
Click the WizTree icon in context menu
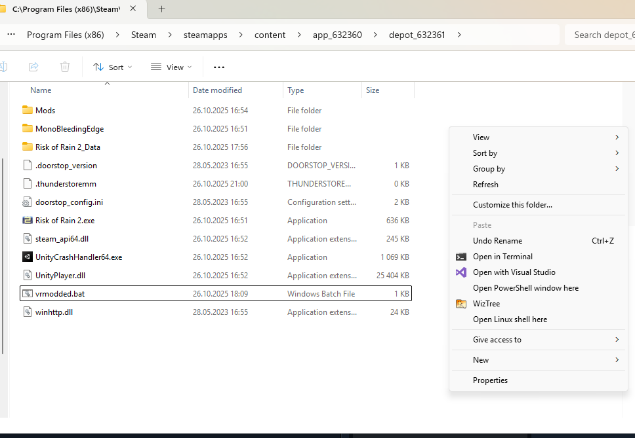tap(461, 304)
